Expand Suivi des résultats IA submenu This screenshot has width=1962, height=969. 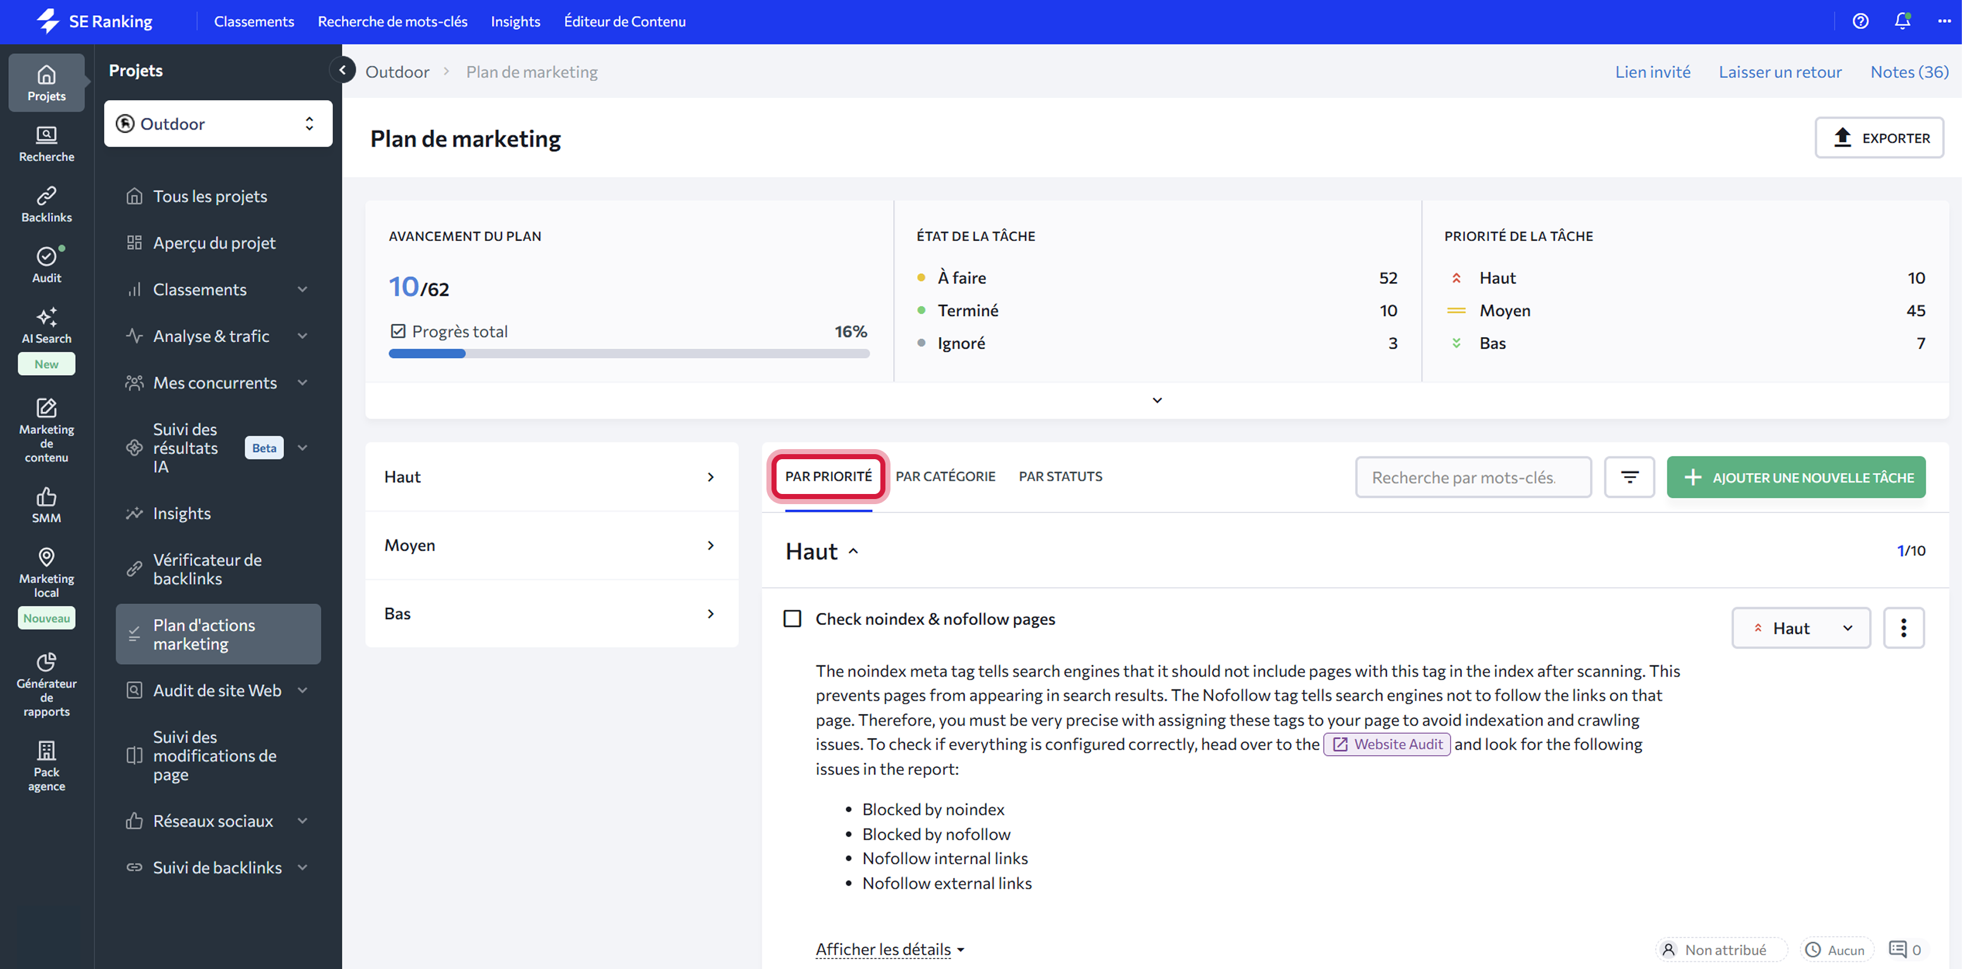(x=303, y=448)
